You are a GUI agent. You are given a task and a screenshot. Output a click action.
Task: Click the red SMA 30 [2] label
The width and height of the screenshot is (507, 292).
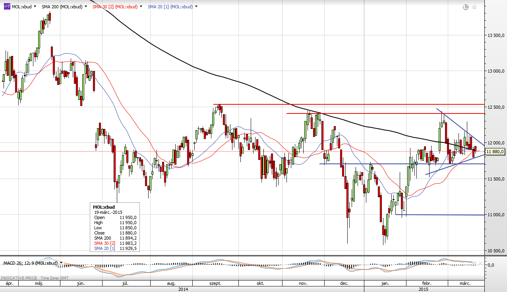tap(115, 7)
